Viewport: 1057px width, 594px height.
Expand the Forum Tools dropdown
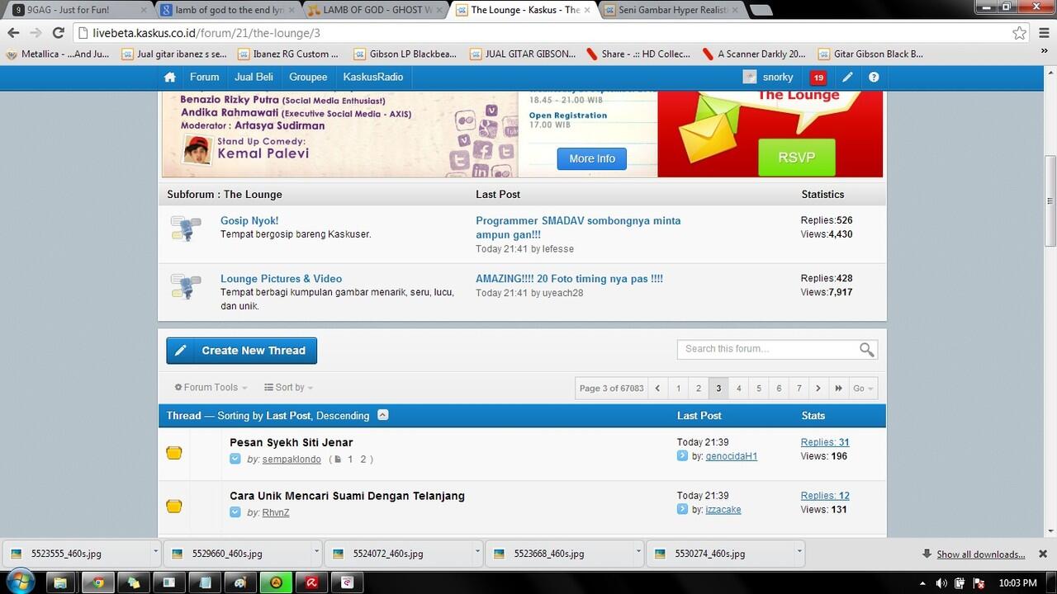(x=211, y=388)
